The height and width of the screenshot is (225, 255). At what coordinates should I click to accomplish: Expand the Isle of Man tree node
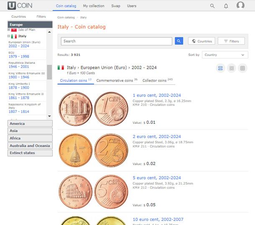(9, 30)
